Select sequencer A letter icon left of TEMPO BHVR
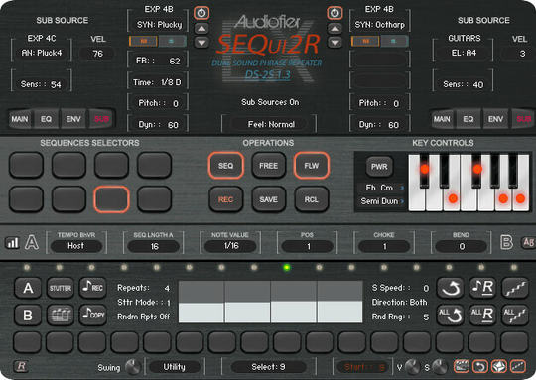The width and height of the screenshot is (536, 380). [x=32, y=242]
